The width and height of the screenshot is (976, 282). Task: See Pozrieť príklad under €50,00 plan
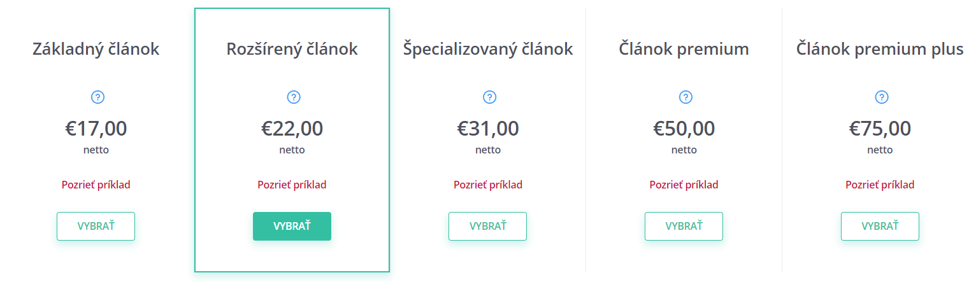tap(684, 185)
